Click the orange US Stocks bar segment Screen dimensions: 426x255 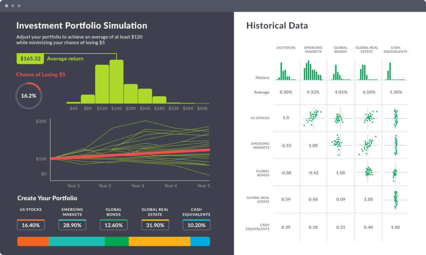click(33, 241)
